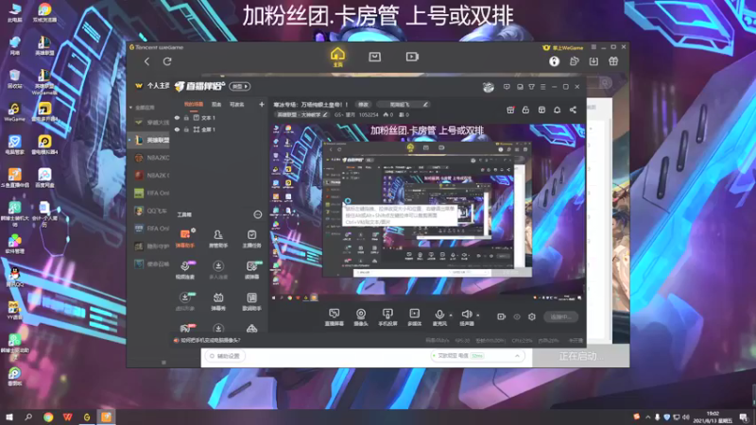The height and width of the screenshot is (425, 756).
Task: Add 手机投屏 source
Action: pyautogui.click(x=387, y=317)
